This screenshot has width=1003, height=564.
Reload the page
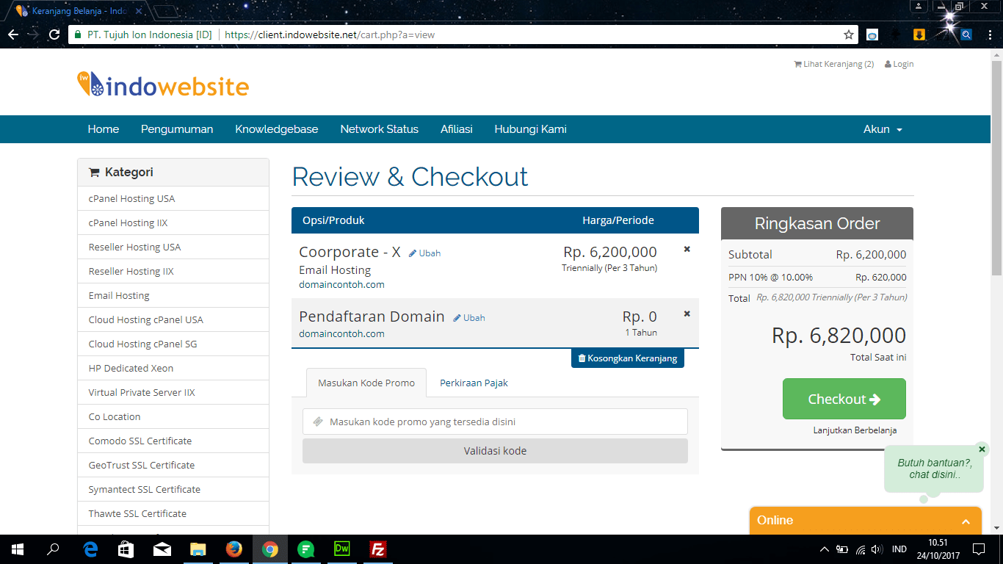(x=54, y=35)
